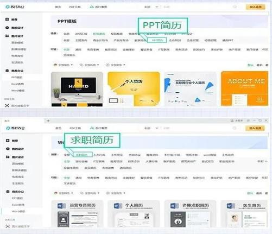Click the Word icon on 运营专员简历 template

point(61,206)
